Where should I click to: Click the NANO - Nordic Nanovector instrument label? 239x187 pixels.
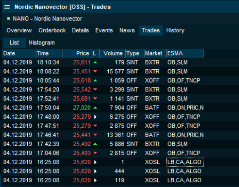[x=48, y=18]
